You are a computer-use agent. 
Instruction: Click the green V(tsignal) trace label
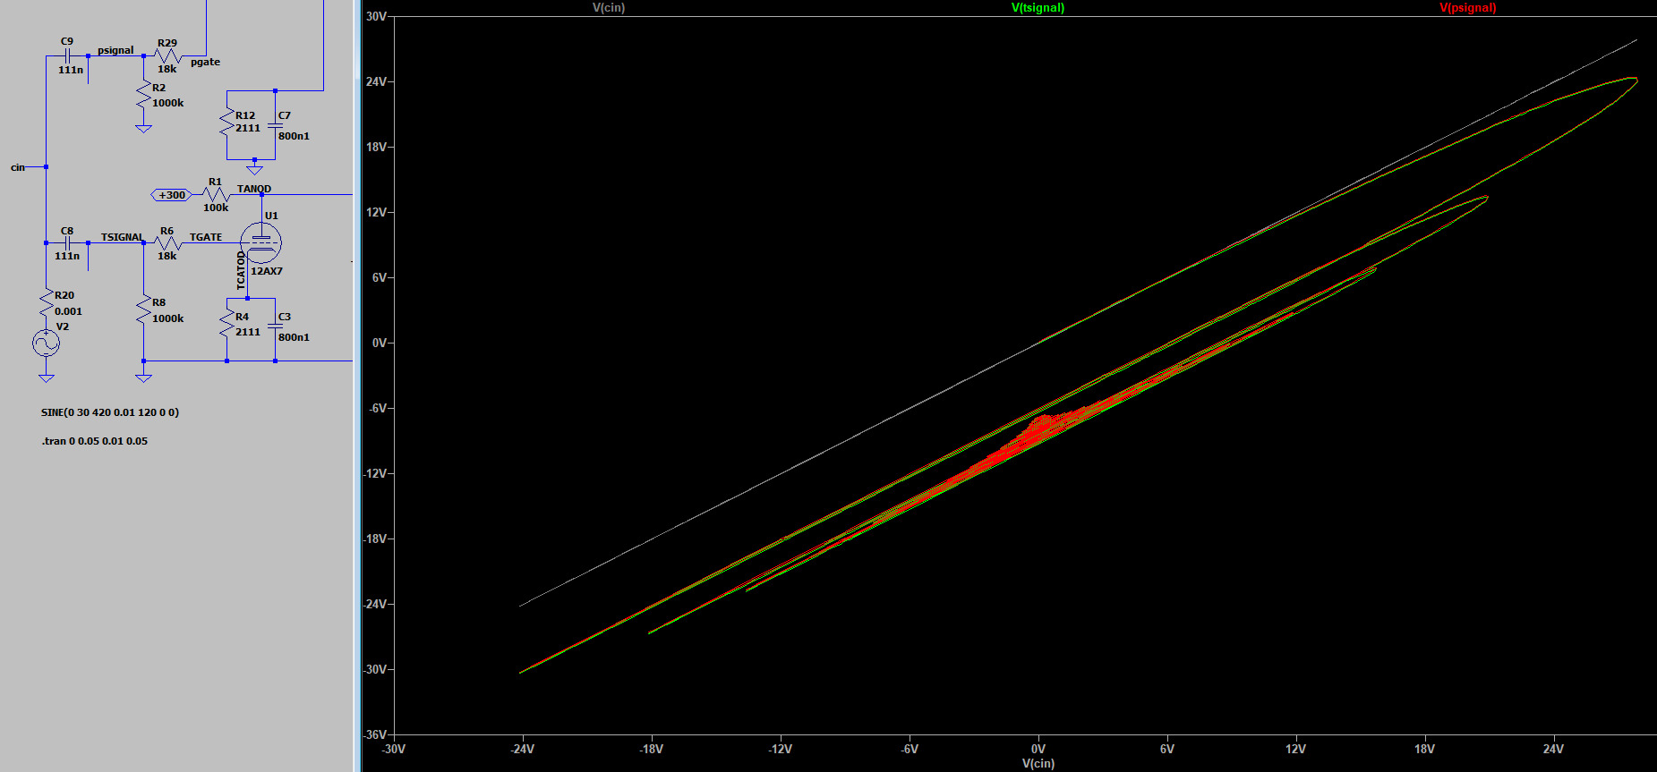click(x=1038, y=8)
